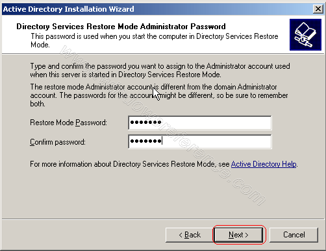Viewport: 326px width, 251px height.
Task: Click the 'For more information about' text
Action: 130,164
